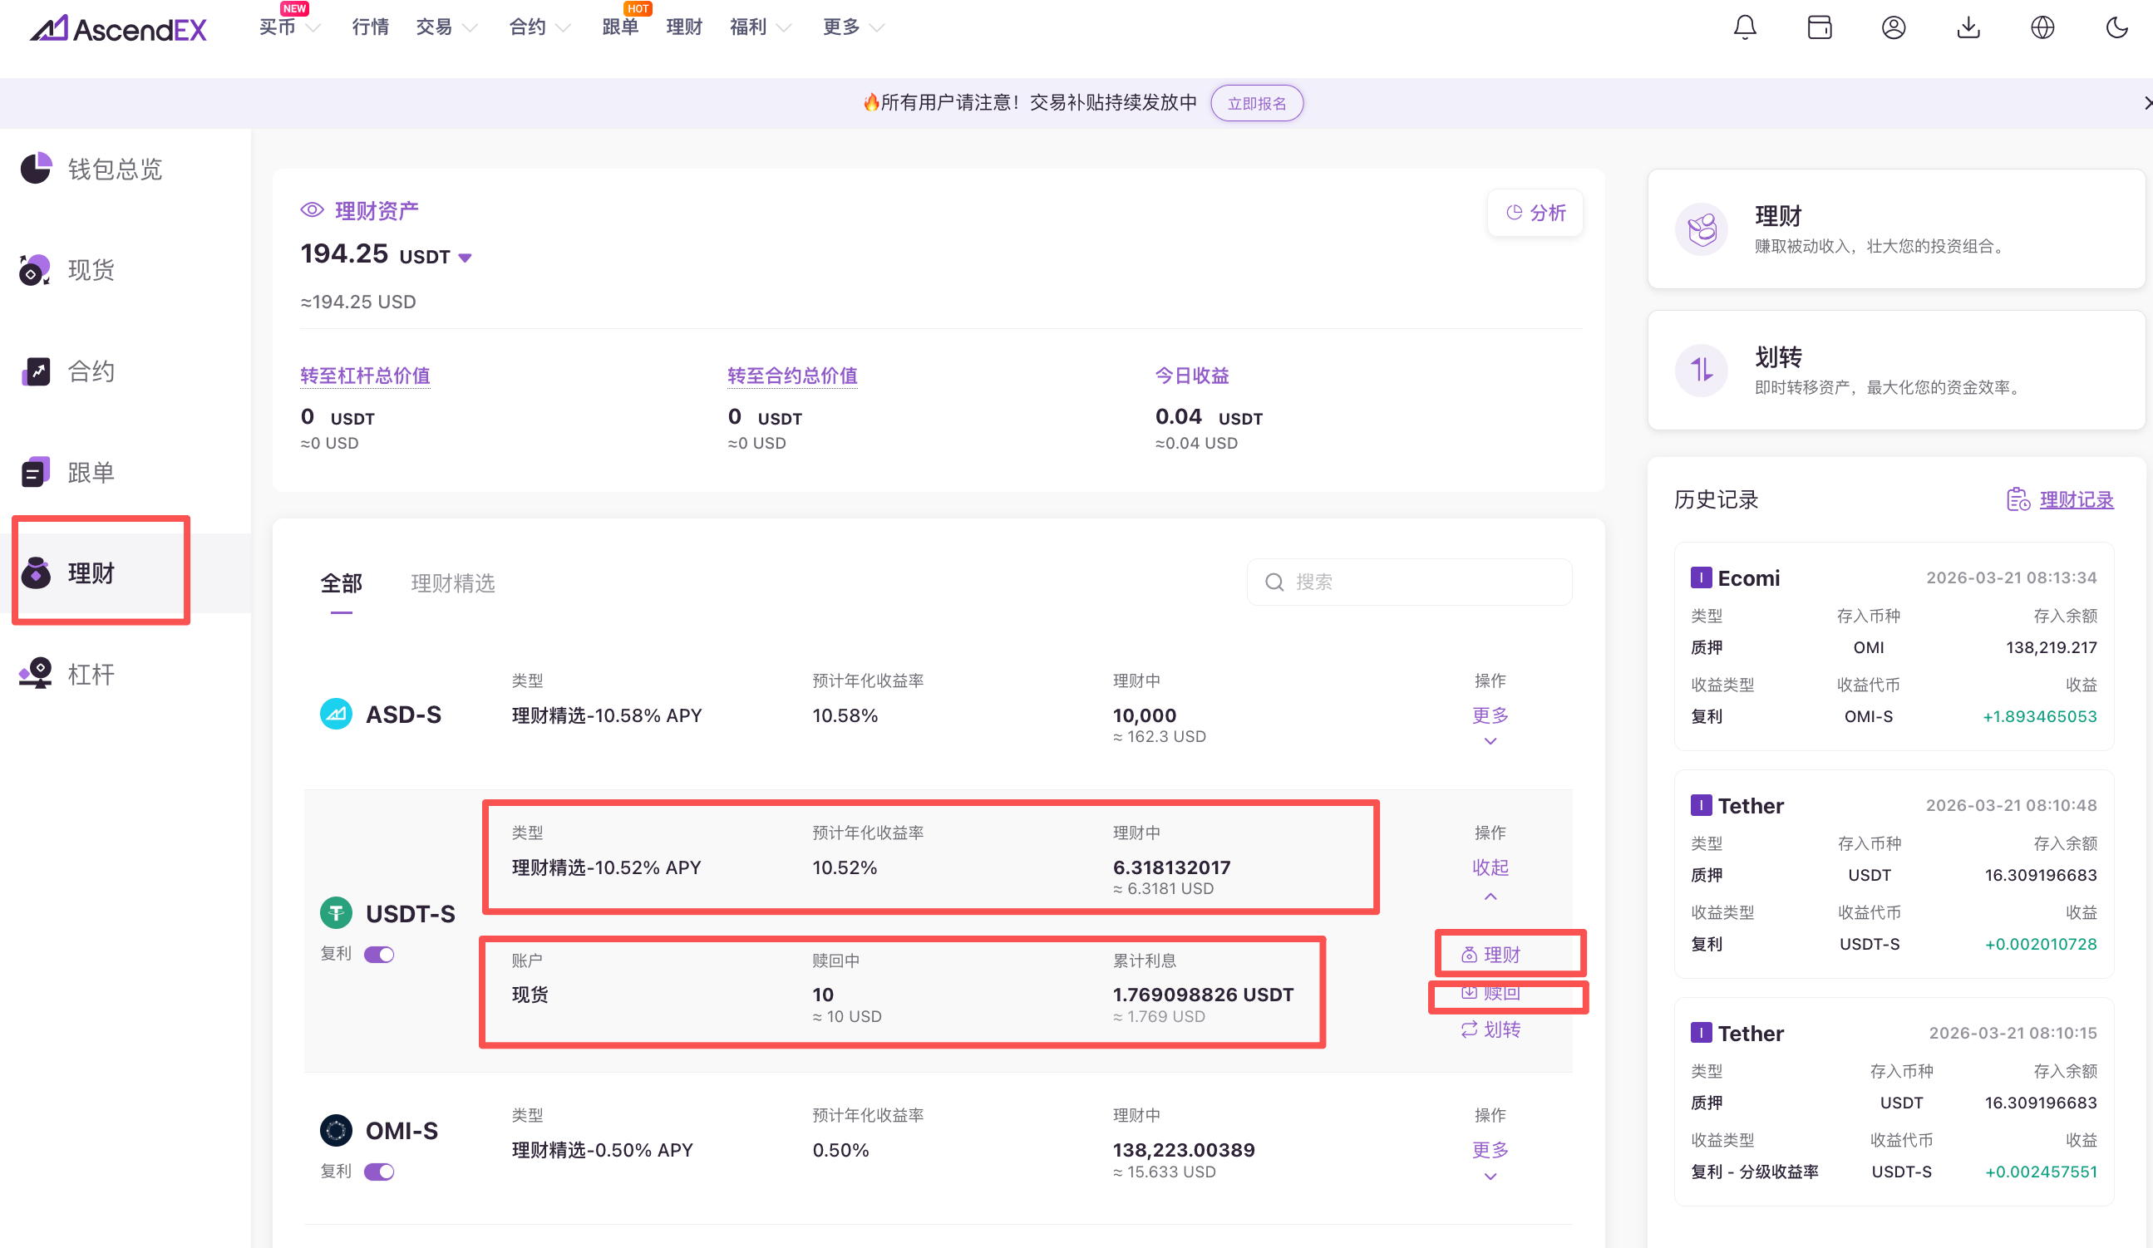Toggle the eye icon beside 理财资产

coord(312,210)
